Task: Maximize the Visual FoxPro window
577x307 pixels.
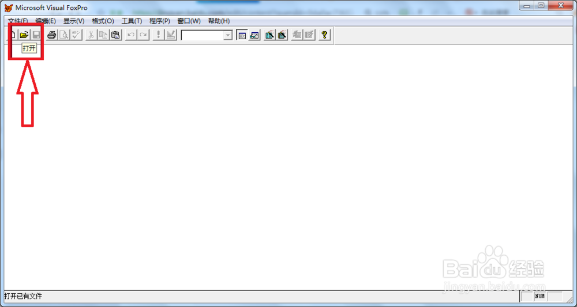Action: pyautogui.click(x=541, y=6)
